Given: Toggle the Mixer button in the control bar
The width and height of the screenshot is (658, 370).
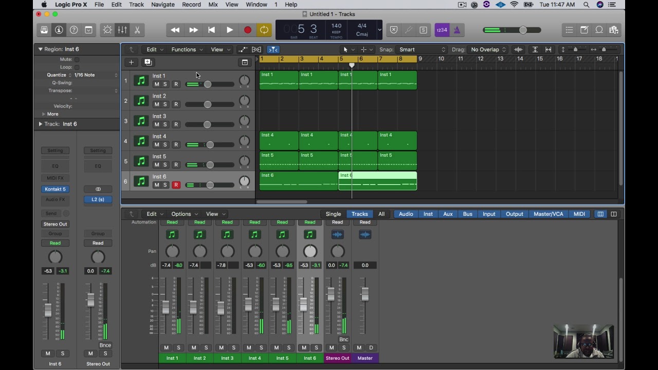Looking at the screenshot, I should (122, 30).
